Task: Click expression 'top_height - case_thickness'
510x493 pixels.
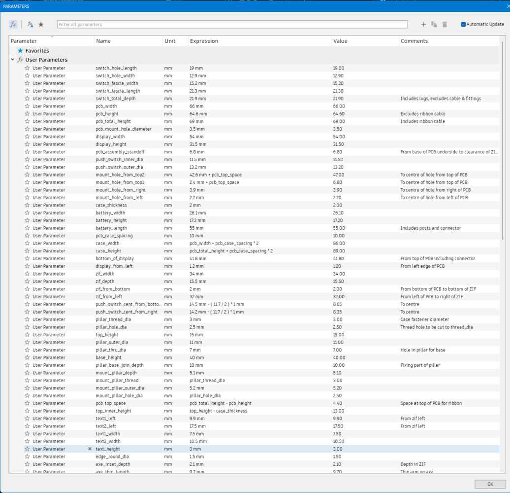Action: point(218,411)
